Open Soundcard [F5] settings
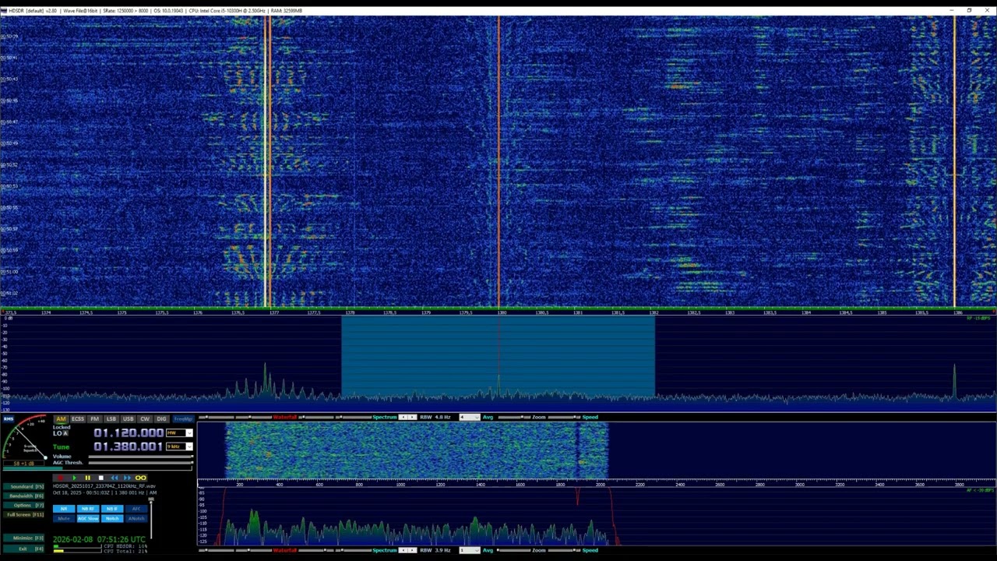This screenshot has width=997, height=561. (x=23, y=487)
